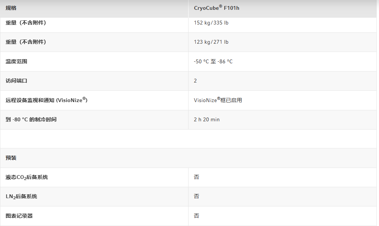Viewport: 379px width, 226px height.
Task: Click the 访问端口 row label
Action: 16,81
